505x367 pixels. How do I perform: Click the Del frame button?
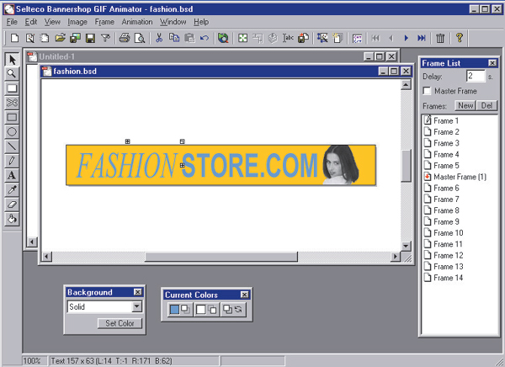(486, 105)
